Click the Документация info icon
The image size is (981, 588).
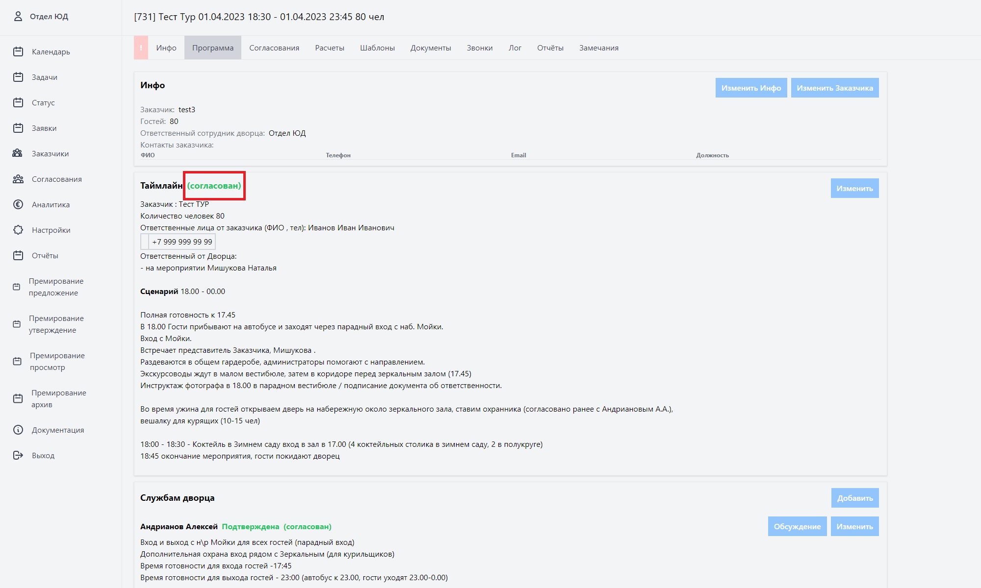[18, 430]
